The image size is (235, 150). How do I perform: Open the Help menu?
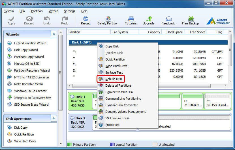[84, 11]
